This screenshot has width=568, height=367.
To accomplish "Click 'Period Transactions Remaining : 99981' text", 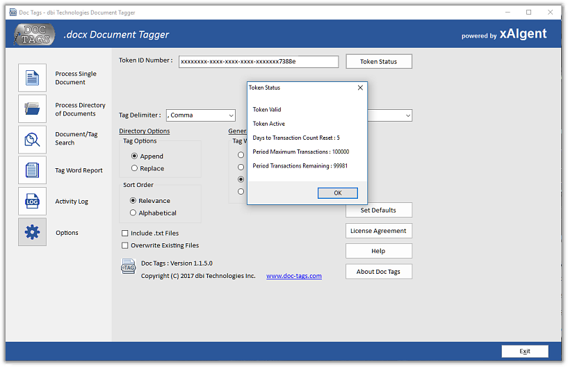I will tap(300, 166).
